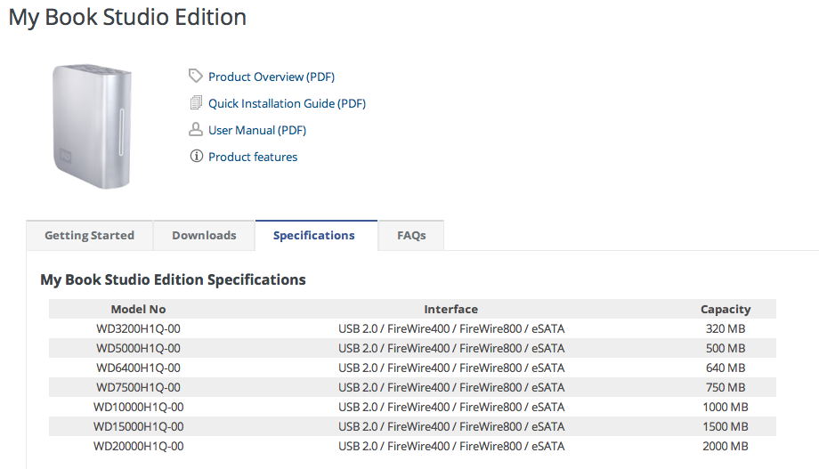Viewport: 819px width, 469px height.
Task: Click the info icon beside Product features
Action: point(196,157)
